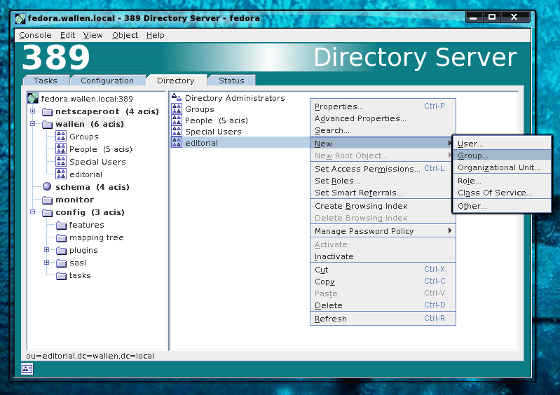Choose Class Of Service... in submenu
Viewport: 560px width, 395px height.
(502, 193)
